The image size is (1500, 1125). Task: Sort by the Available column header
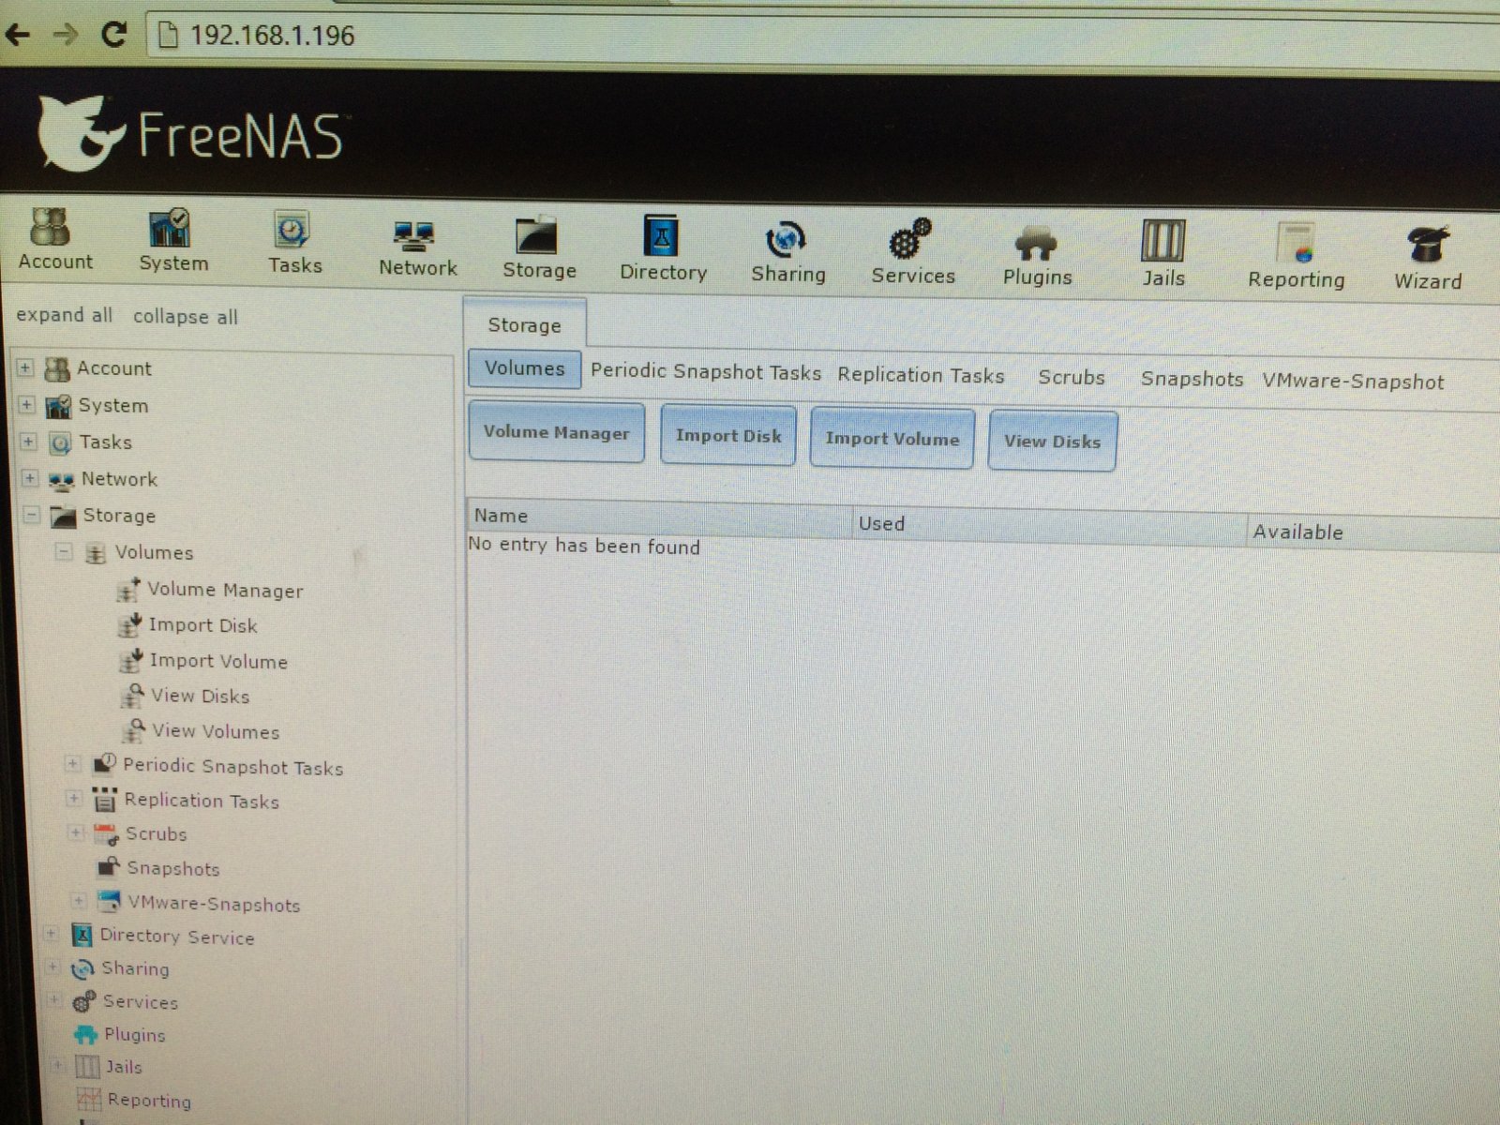pos(1374,532)
